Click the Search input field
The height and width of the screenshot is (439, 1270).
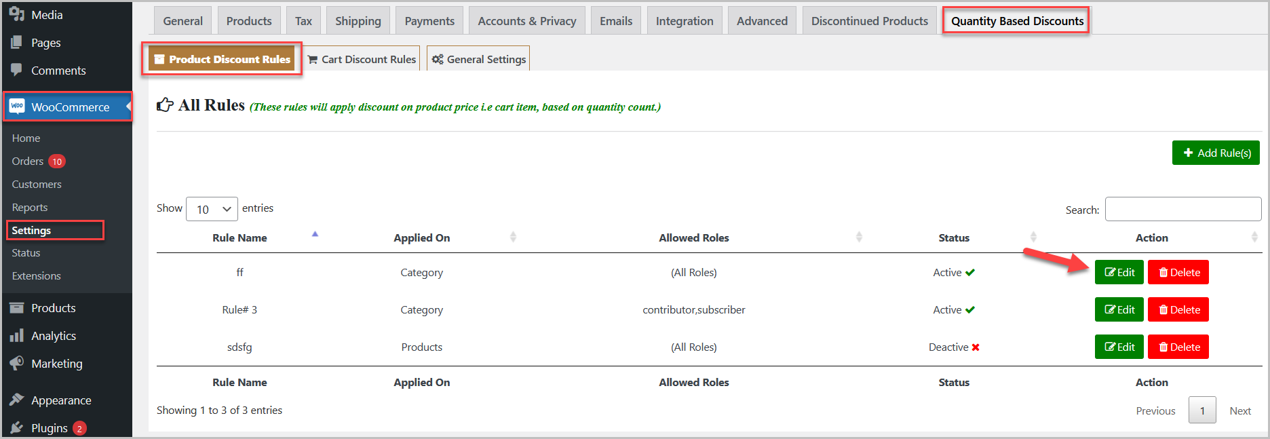1182,209
